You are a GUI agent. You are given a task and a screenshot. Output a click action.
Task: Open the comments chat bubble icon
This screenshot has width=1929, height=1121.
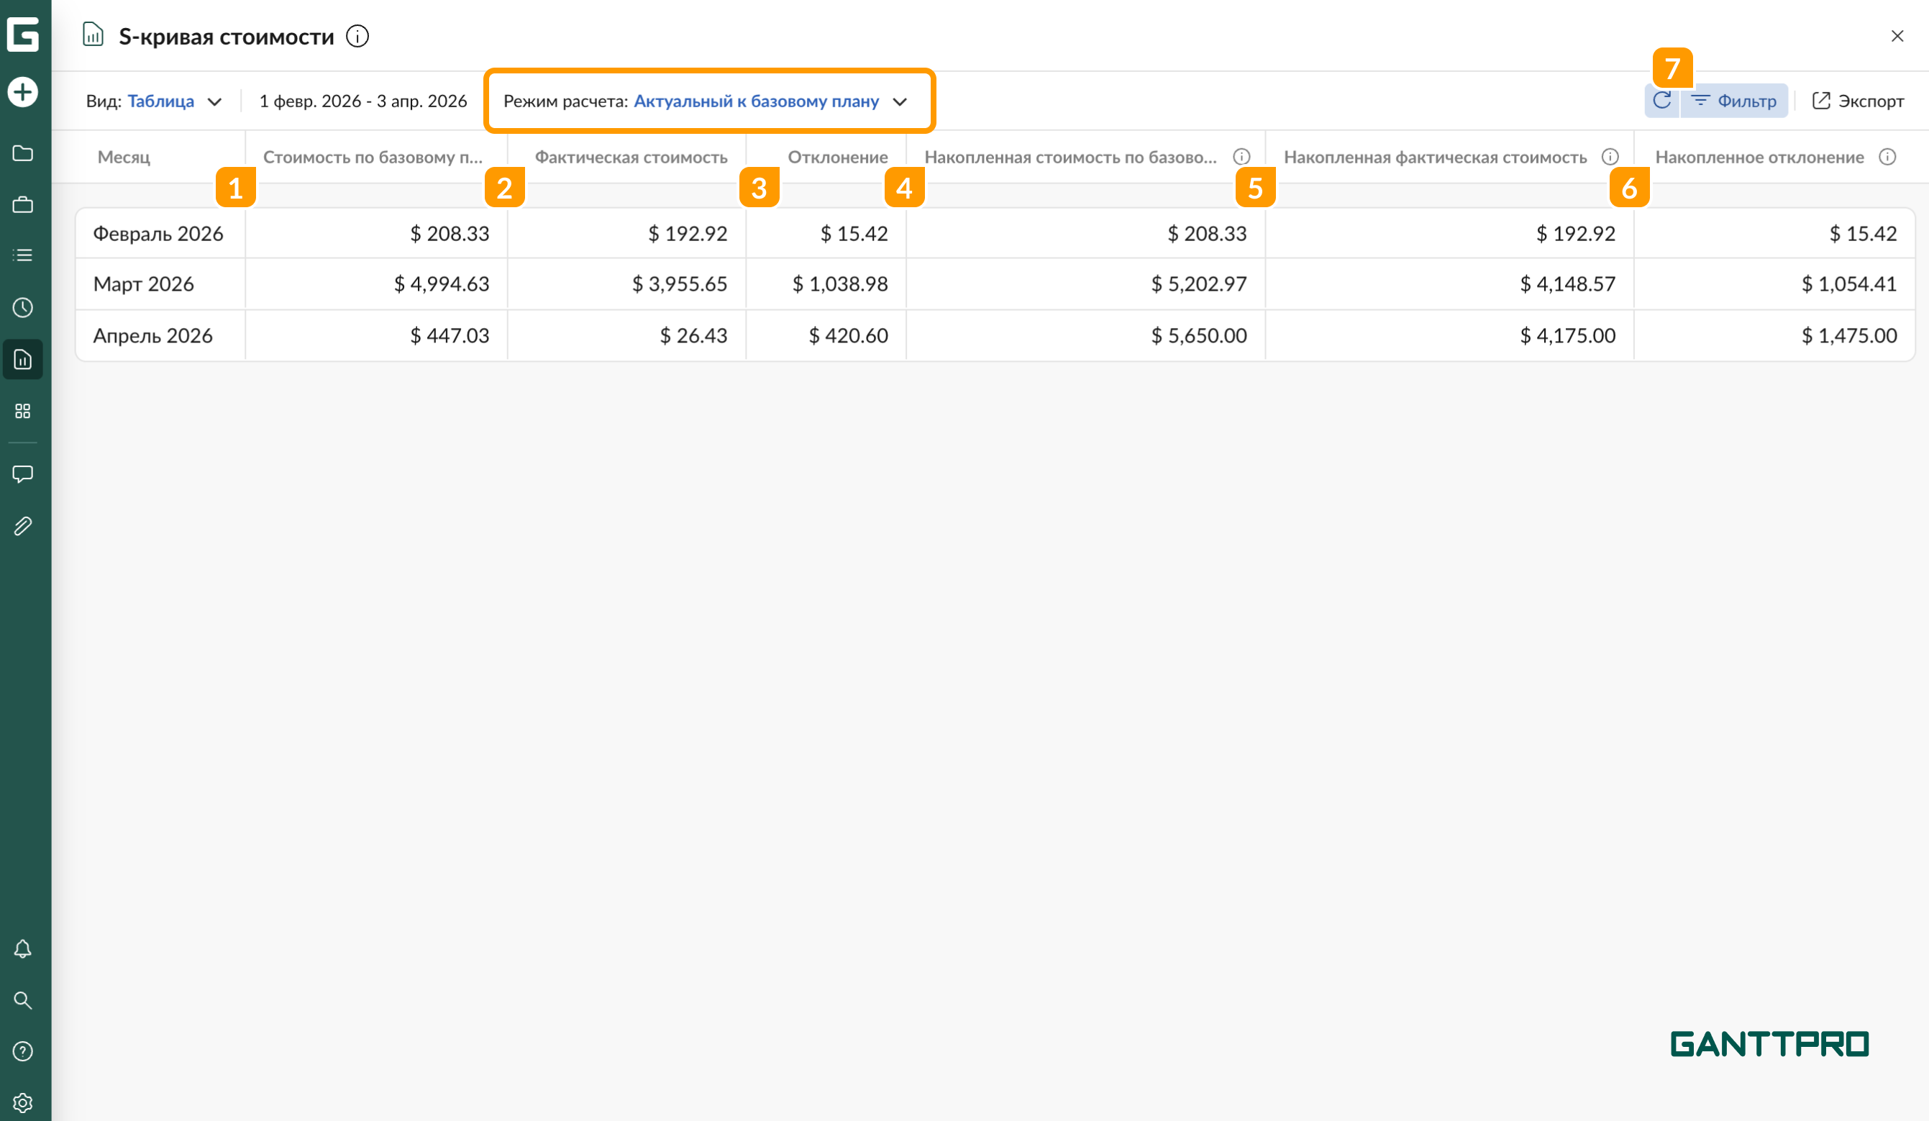coord(23,474)
